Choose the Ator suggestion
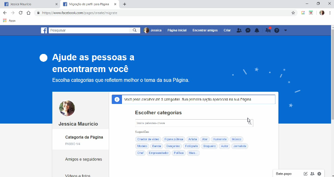The width and height of the screenshot is (334, 177). [x=205, y=139]
